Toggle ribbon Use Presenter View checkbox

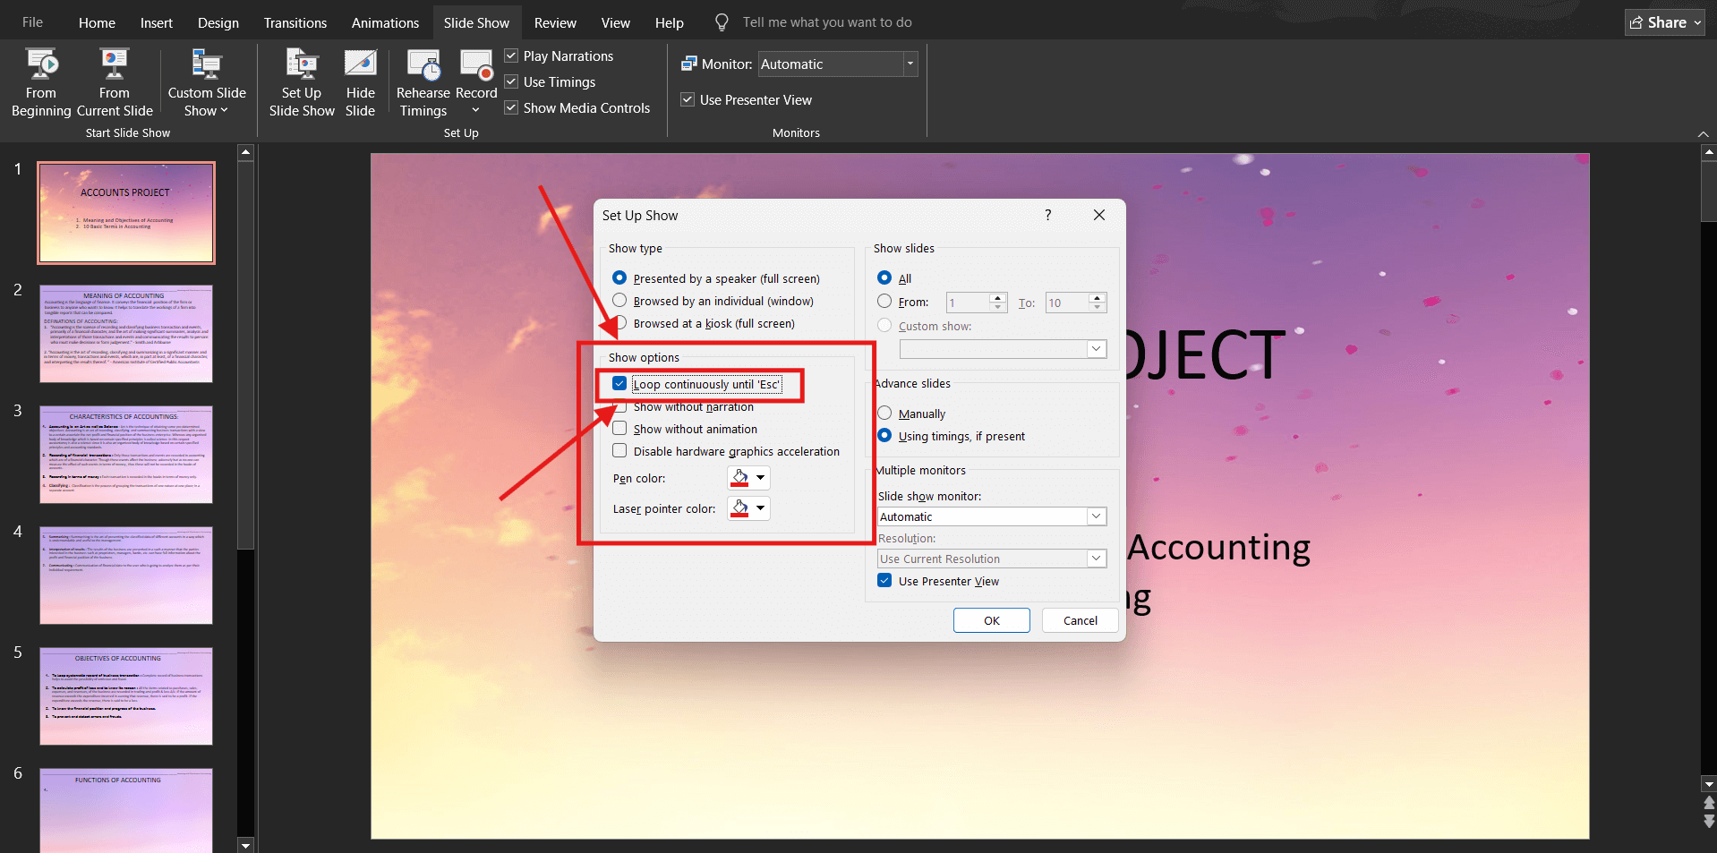pos(688,99)
